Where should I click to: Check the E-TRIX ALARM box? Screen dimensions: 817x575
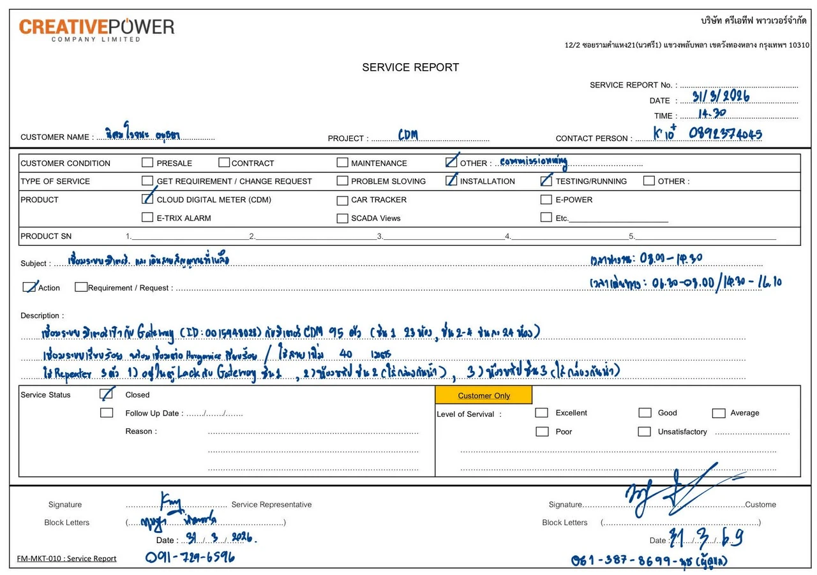147,218
